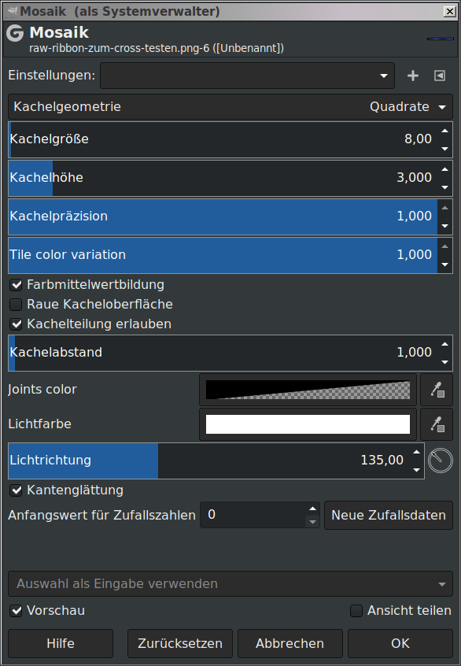This screenshot has height=666, width=461.
Task: Open the Einstellungen presets dropdown
Action: [247, 76]
